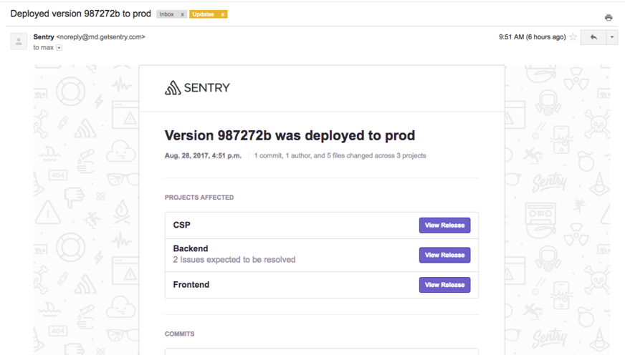Print this email with the printer icon
This screenshot has height=355, width=625.
(x=609, y=18)
